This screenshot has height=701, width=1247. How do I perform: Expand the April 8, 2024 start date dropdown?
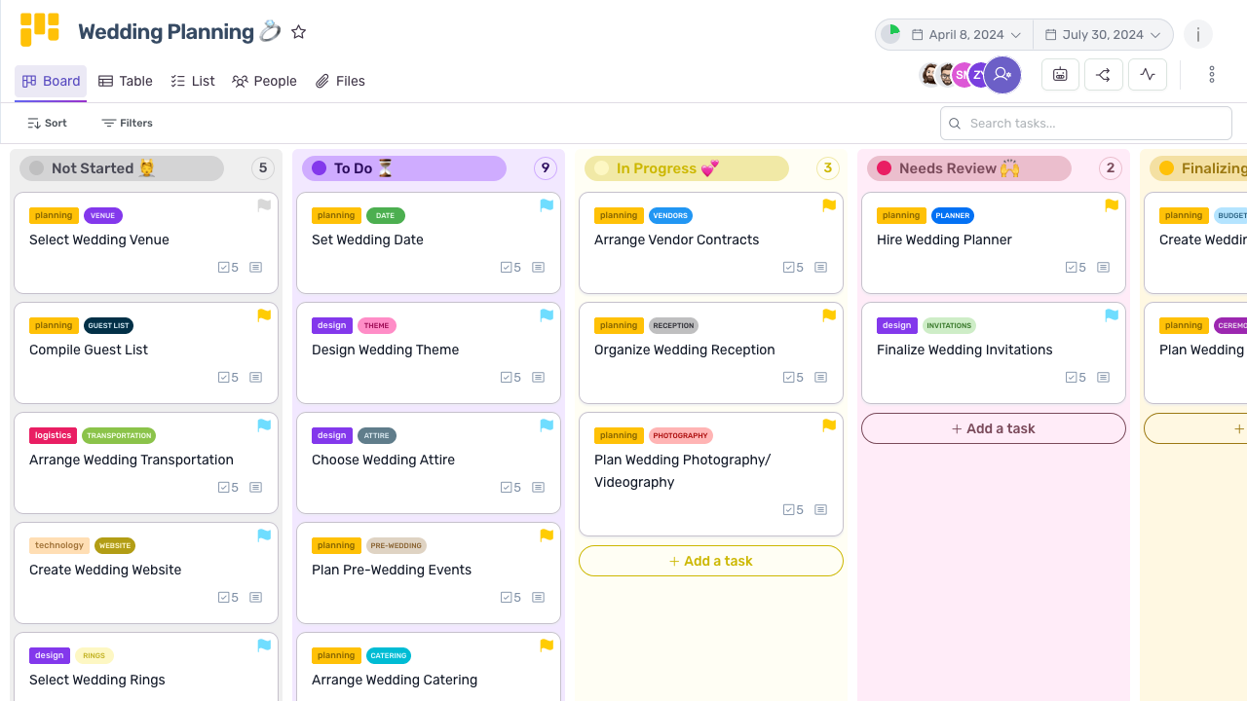coord(964,35)
